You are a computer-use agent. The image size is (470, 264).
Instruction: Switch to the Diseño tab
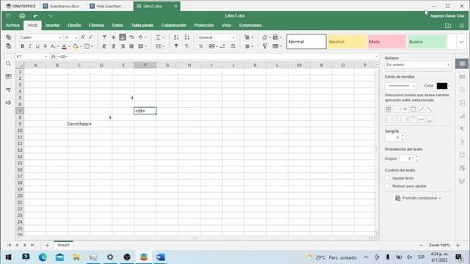[74, 26]
